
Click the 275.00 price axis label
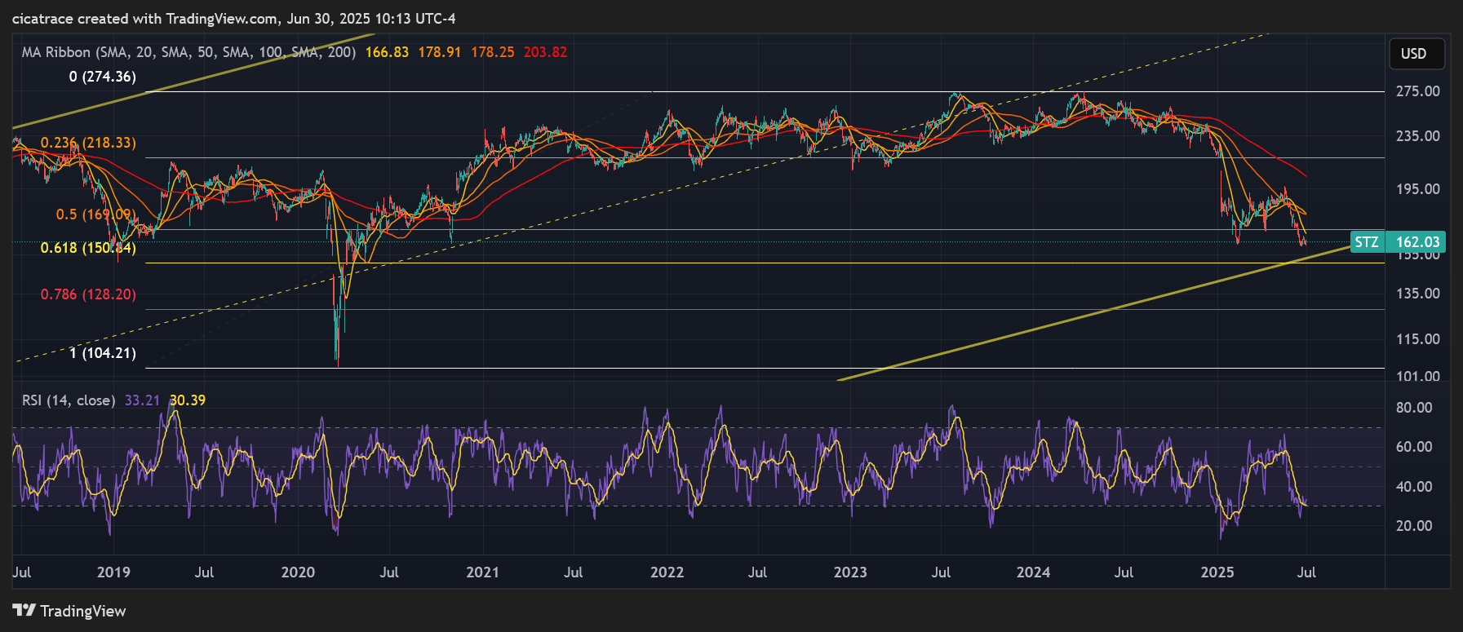pyautogui.click(x=1418, y=91)
